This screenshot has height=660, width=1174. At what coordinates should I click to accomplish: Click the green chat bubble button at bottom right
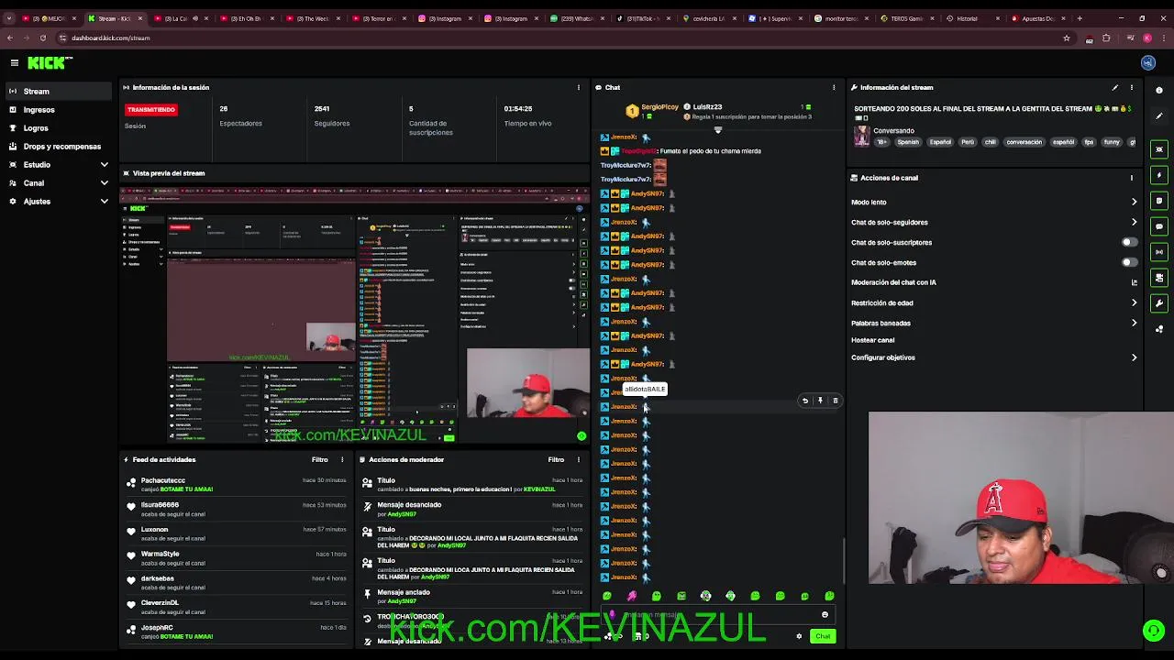[1154, 631]
